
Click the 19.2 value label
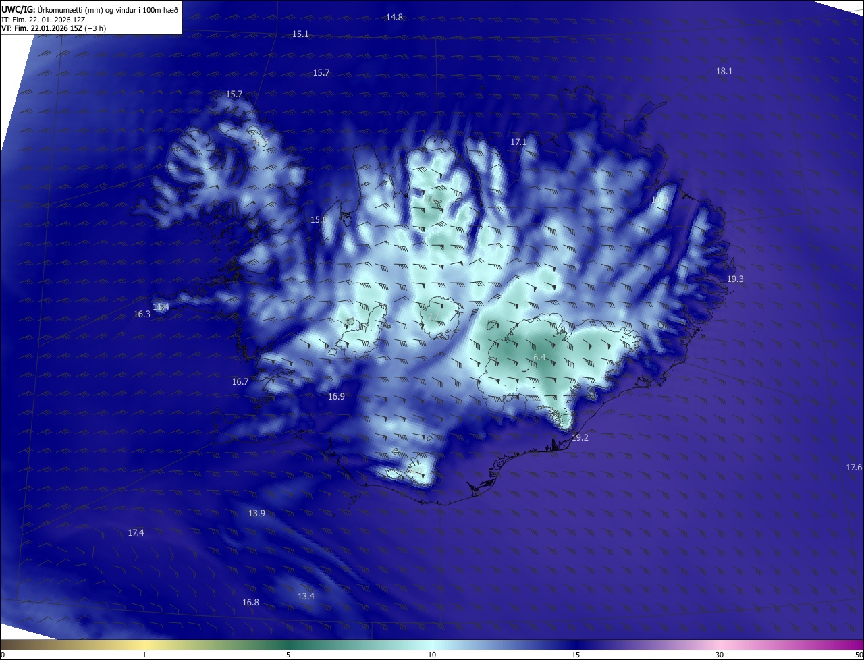pyautogui.click(x=580, y=437)
